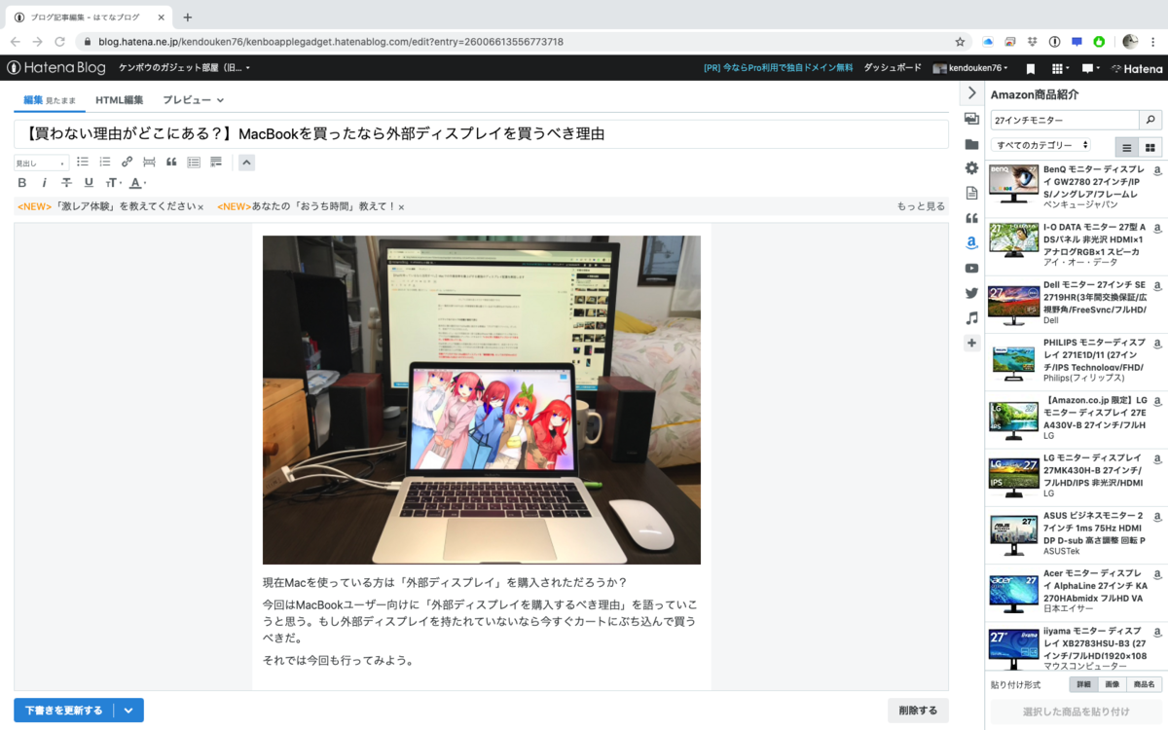Dismiss the 激レア体験 notice
Image resolution: width=1168 pixels, height=730 pixels.
coord(201,207)
